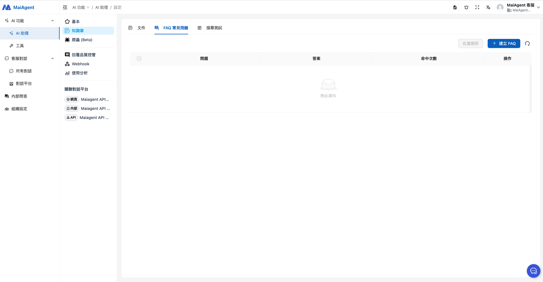Click the MaiAgent logo
This screenshot has width=543, height=282.
[x=18, y=7]
